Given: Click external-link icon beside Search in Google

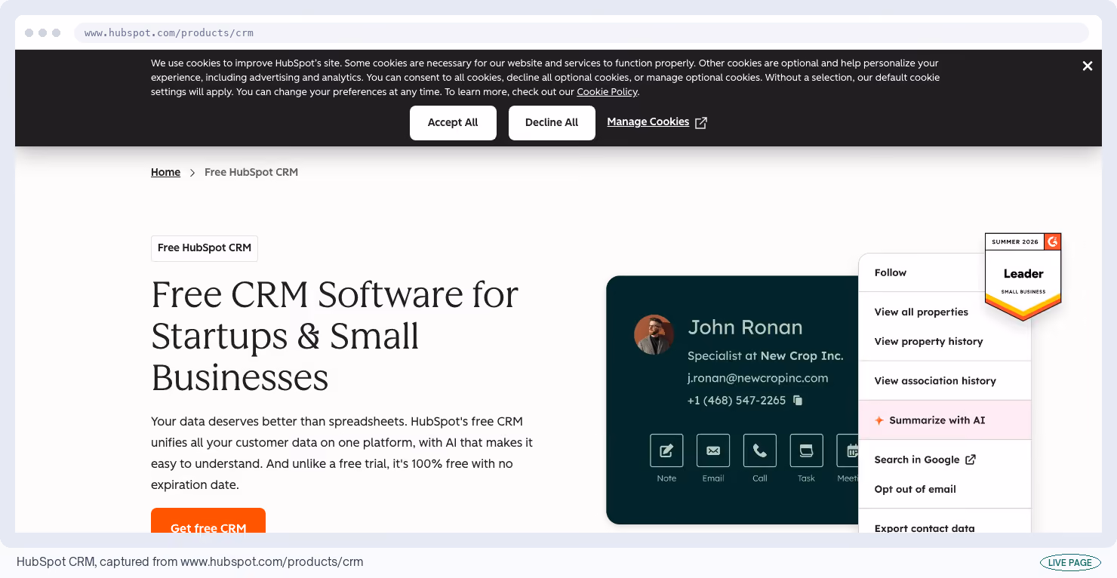Looking at the screenshot, I should [x=971, y=460].
